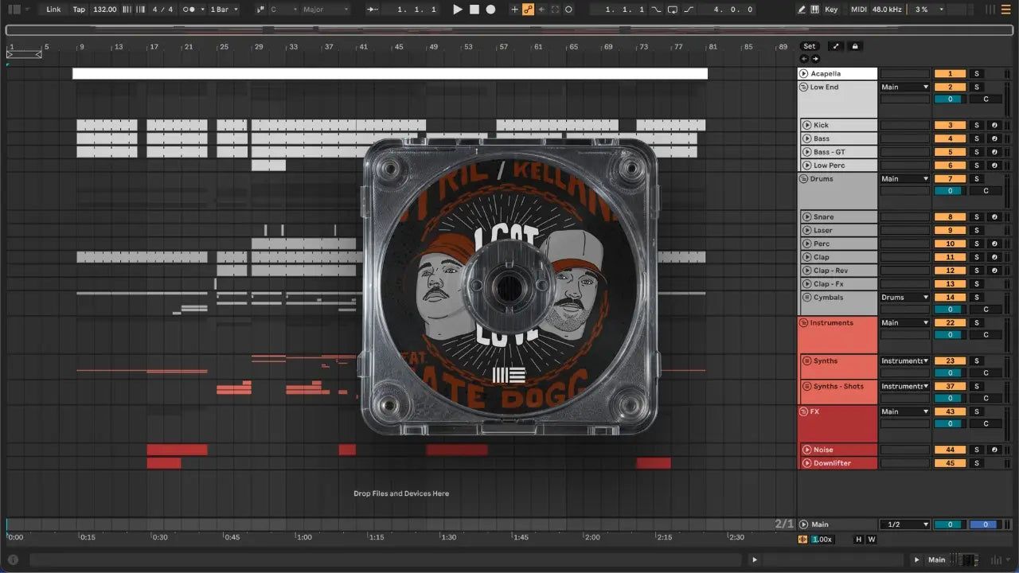
Task: Click the tempo field 132.00
Action: pyautogui.click(x=104, y=10)
